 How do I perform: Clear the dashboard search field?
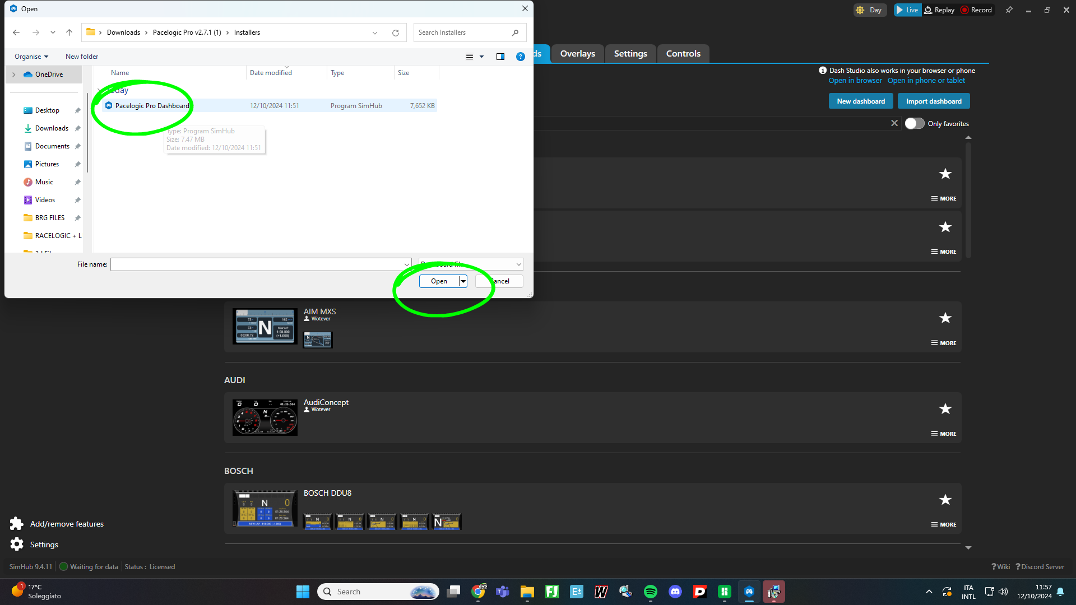[x=894, y=123]
